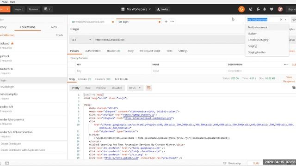
Task: Open the tab options ellipsis menu
Action: pyautogui.click(x=172, y=22)
